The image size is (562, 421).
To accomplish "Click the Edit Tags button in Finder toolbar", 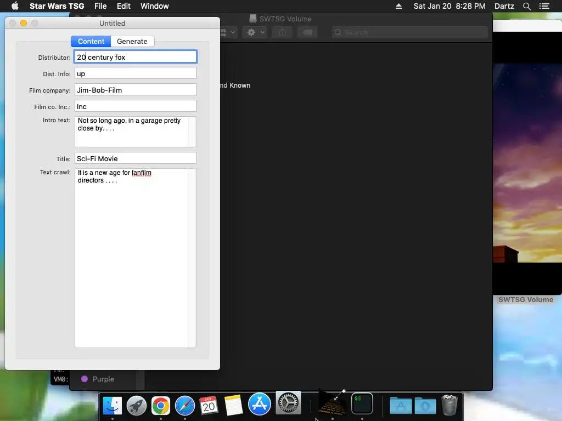I will (x=307, y=32).
